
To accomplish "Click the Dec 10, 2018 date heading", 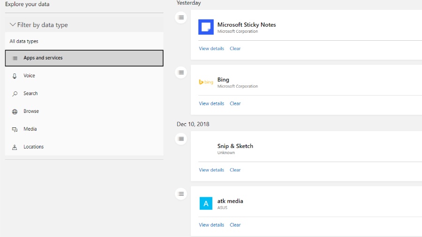I will pyautogui.click(x=193, y=124).
